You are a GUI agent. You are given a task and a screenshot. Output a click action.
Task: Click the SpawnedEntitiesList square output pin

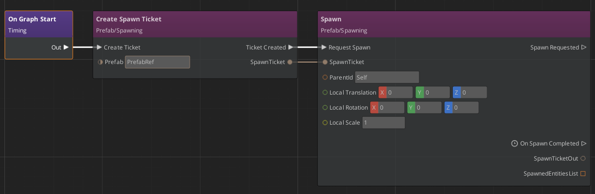(x=583, y=174)
